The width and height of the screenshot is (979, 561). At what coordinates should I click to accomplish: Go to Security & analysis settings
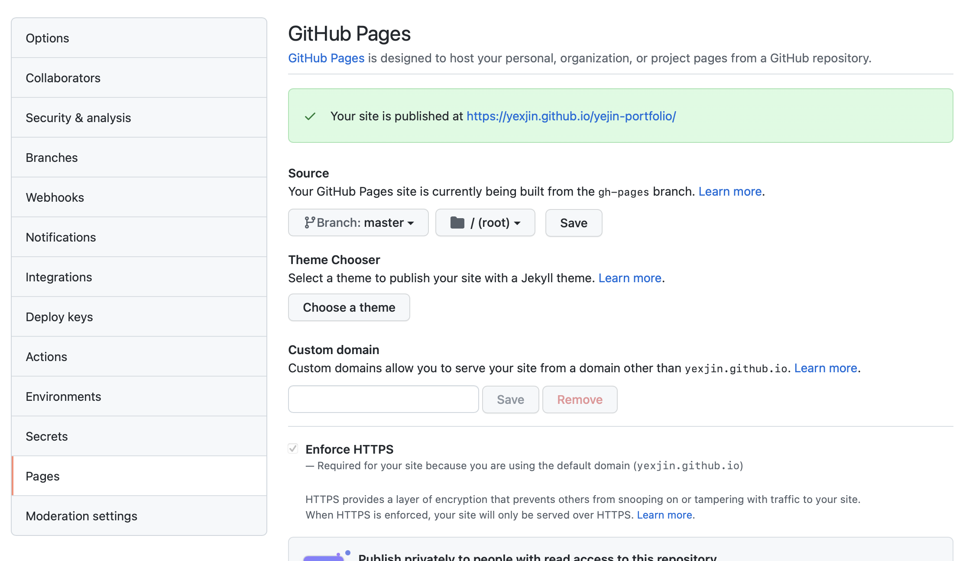[x=78, y=118]
